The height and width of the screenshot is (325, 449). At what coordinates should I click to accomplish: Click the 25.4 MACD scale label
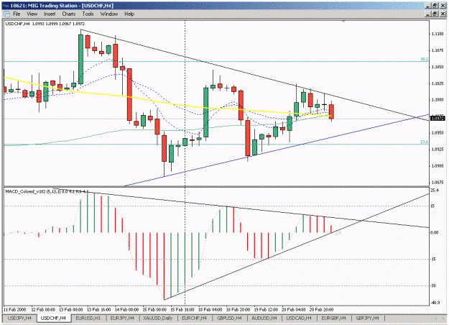pos(435,190)
